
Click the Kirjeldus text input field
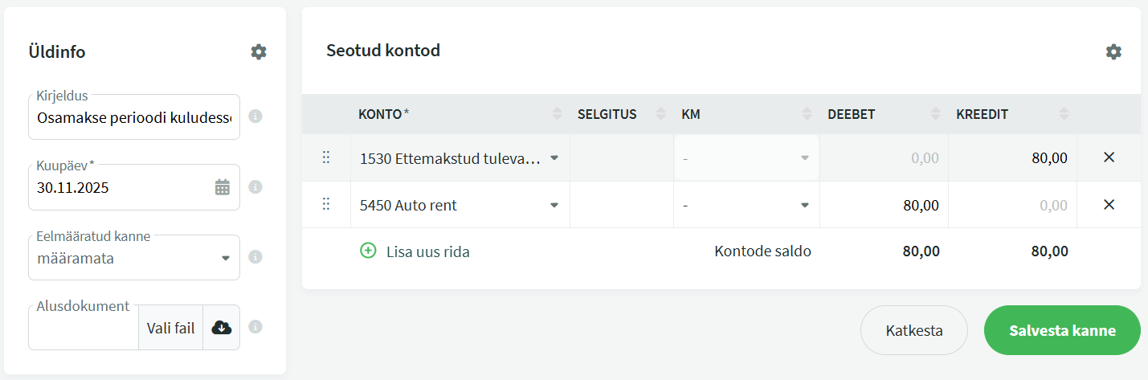pyautogui.click(x=133, y=119)
